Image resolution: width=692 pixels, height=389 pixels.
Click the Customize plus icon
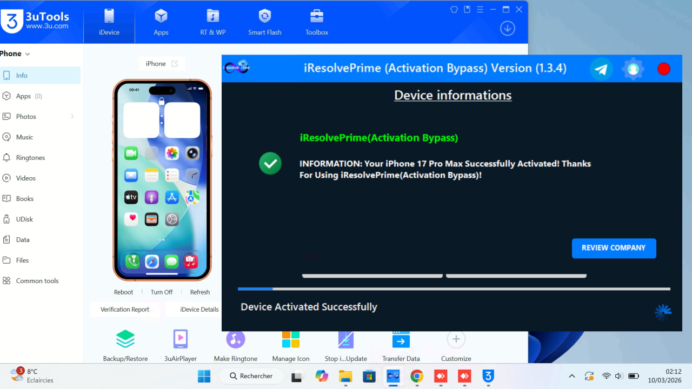(456, 339)
